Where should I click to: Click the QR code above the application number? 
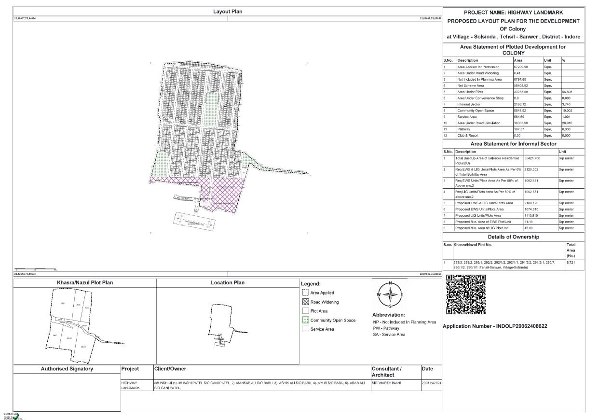[466, 294]
